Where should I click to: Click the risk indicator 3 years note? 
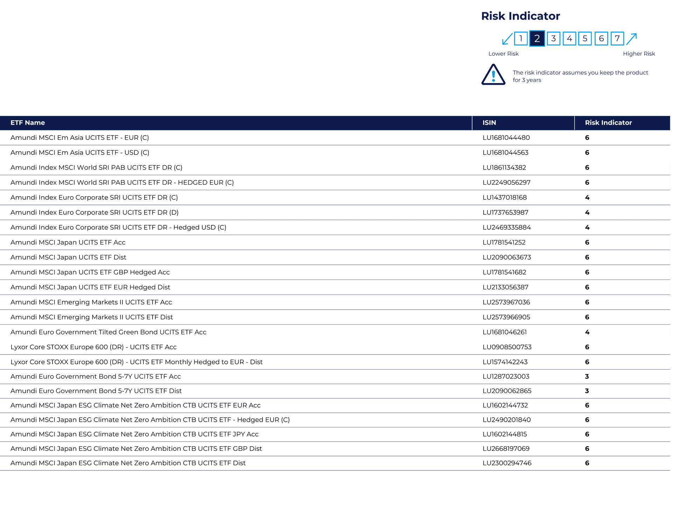click(580, 76)
